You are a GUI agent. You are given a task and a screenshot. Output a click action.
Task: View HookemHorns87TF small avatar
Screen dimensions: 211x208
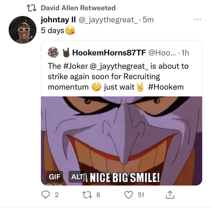click(53, 52)
